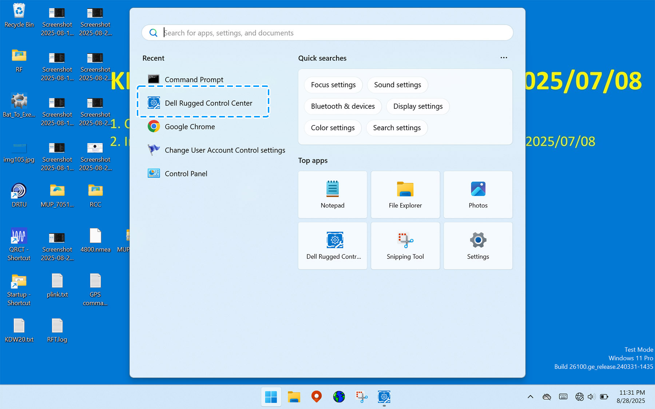The height and width of the screenshot is (409, 655).
Task: Open the Dell Rugged Contr... tile in Top apps
Action: click(x=333, y=246)
